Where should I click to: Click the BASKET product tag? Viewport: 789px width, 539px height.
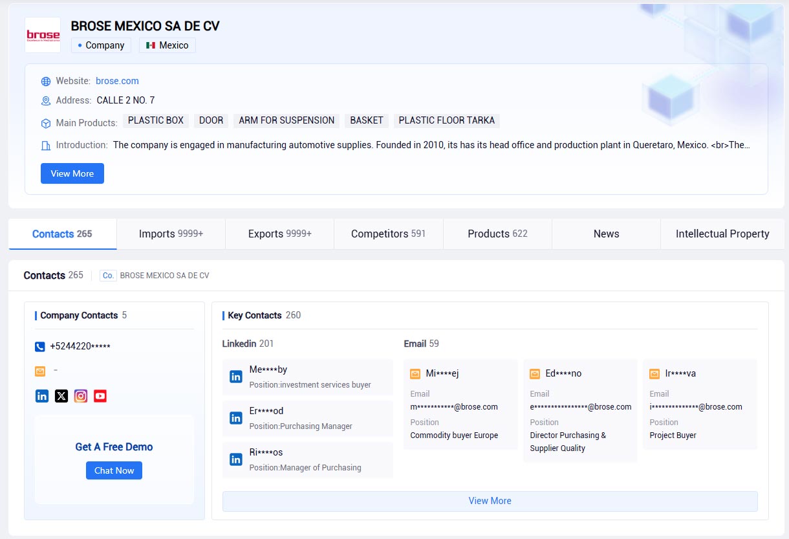(x=367, y=120)
